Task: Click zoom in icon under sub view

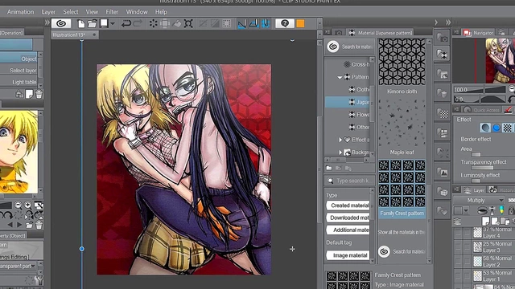Action: [28, 206]
